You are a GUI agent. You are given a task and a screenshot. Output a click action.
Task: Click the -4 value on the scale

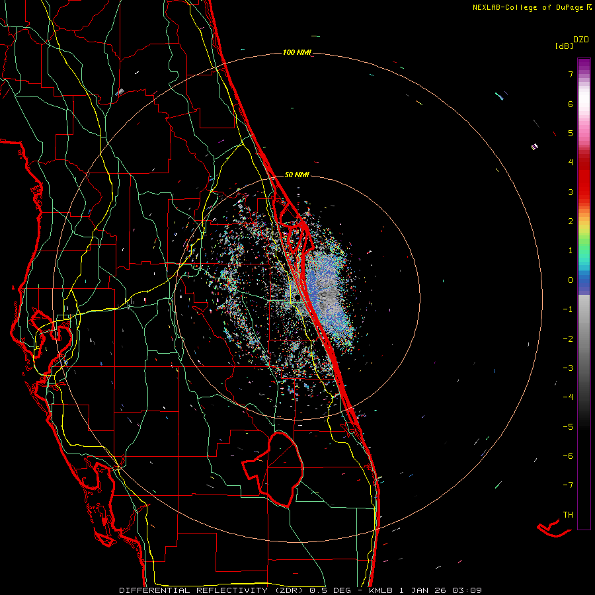pyautogui.click(x=568, y=397)
